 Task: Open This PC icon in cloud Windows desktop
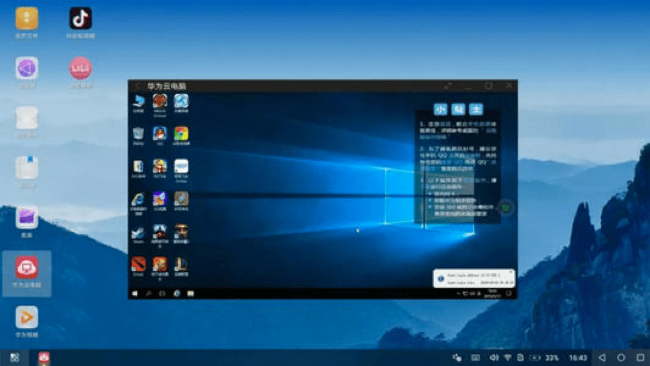click(139, 101)
